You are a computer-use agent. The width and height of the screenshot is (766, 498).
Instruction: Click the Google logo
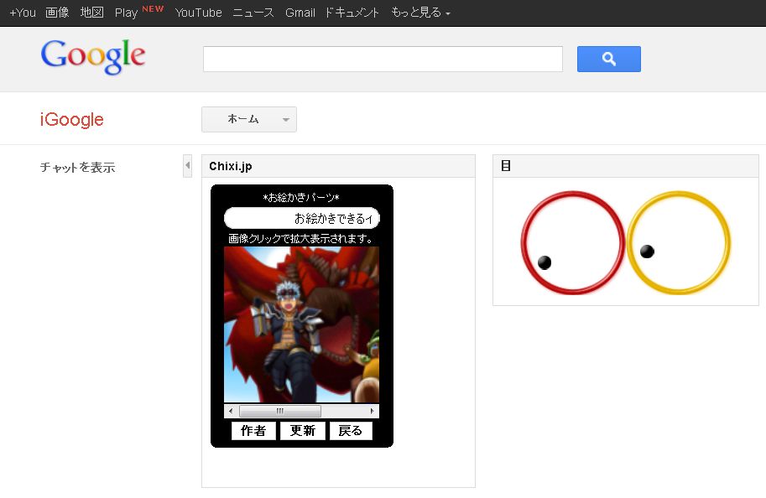[93, 56]
